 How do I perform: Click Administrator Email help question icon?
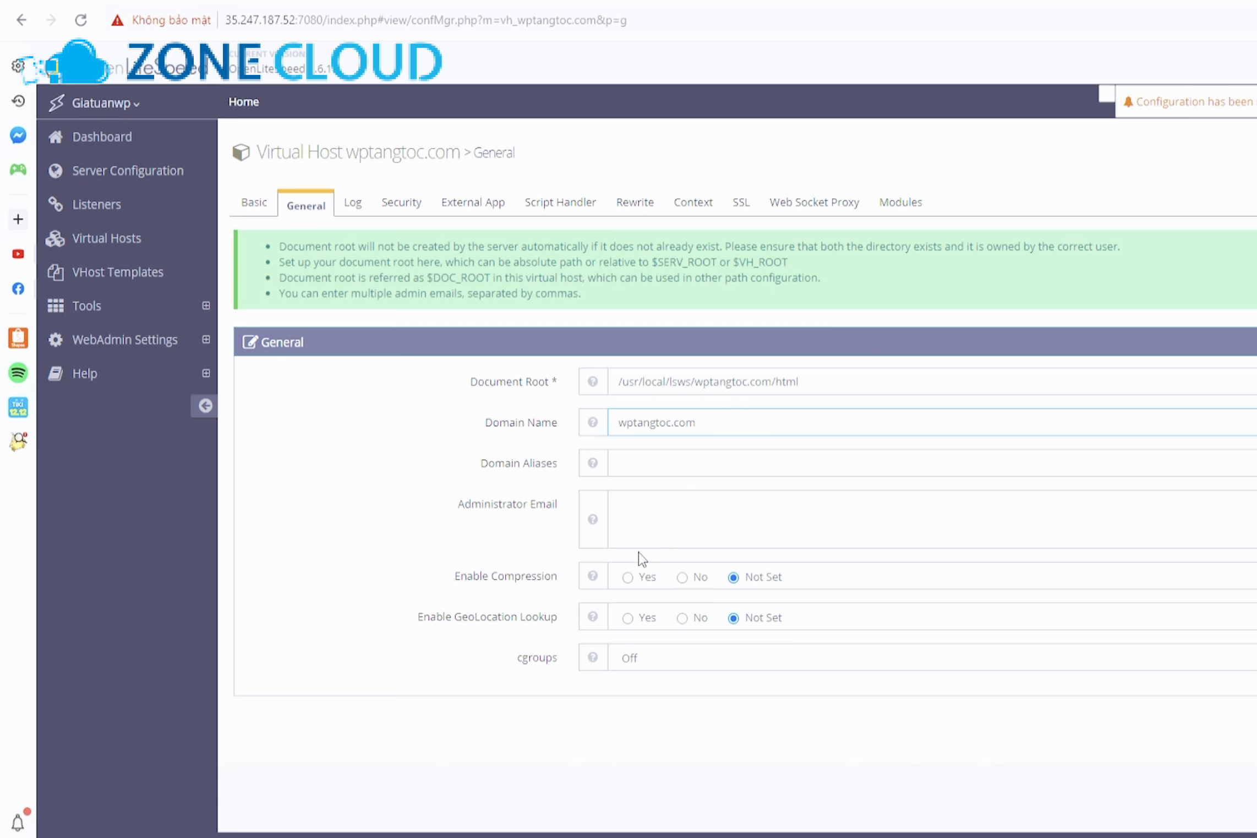click(x=593, y=519)
